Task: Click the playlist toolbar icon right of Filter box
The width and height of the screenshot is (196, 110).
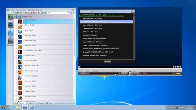Action: click(71, 13)
